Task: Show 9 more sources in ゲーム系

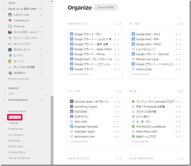Action: (140, 74)
